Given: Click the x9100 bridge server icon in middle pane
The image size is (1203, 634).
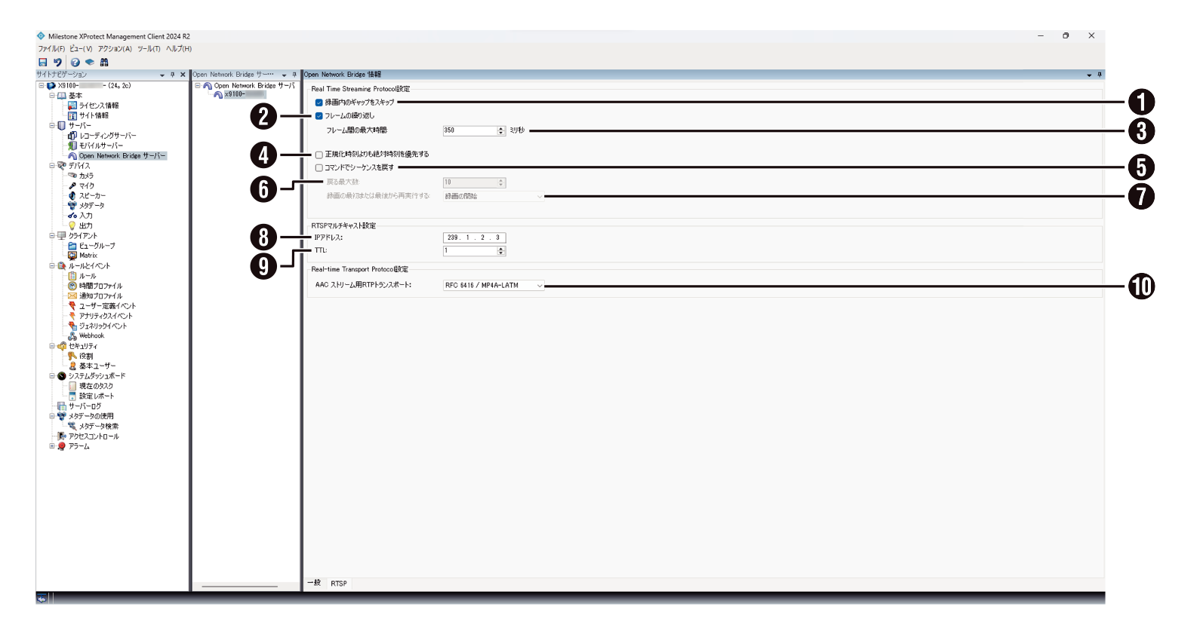Looking at the screenshot, I should coord(218,95).
